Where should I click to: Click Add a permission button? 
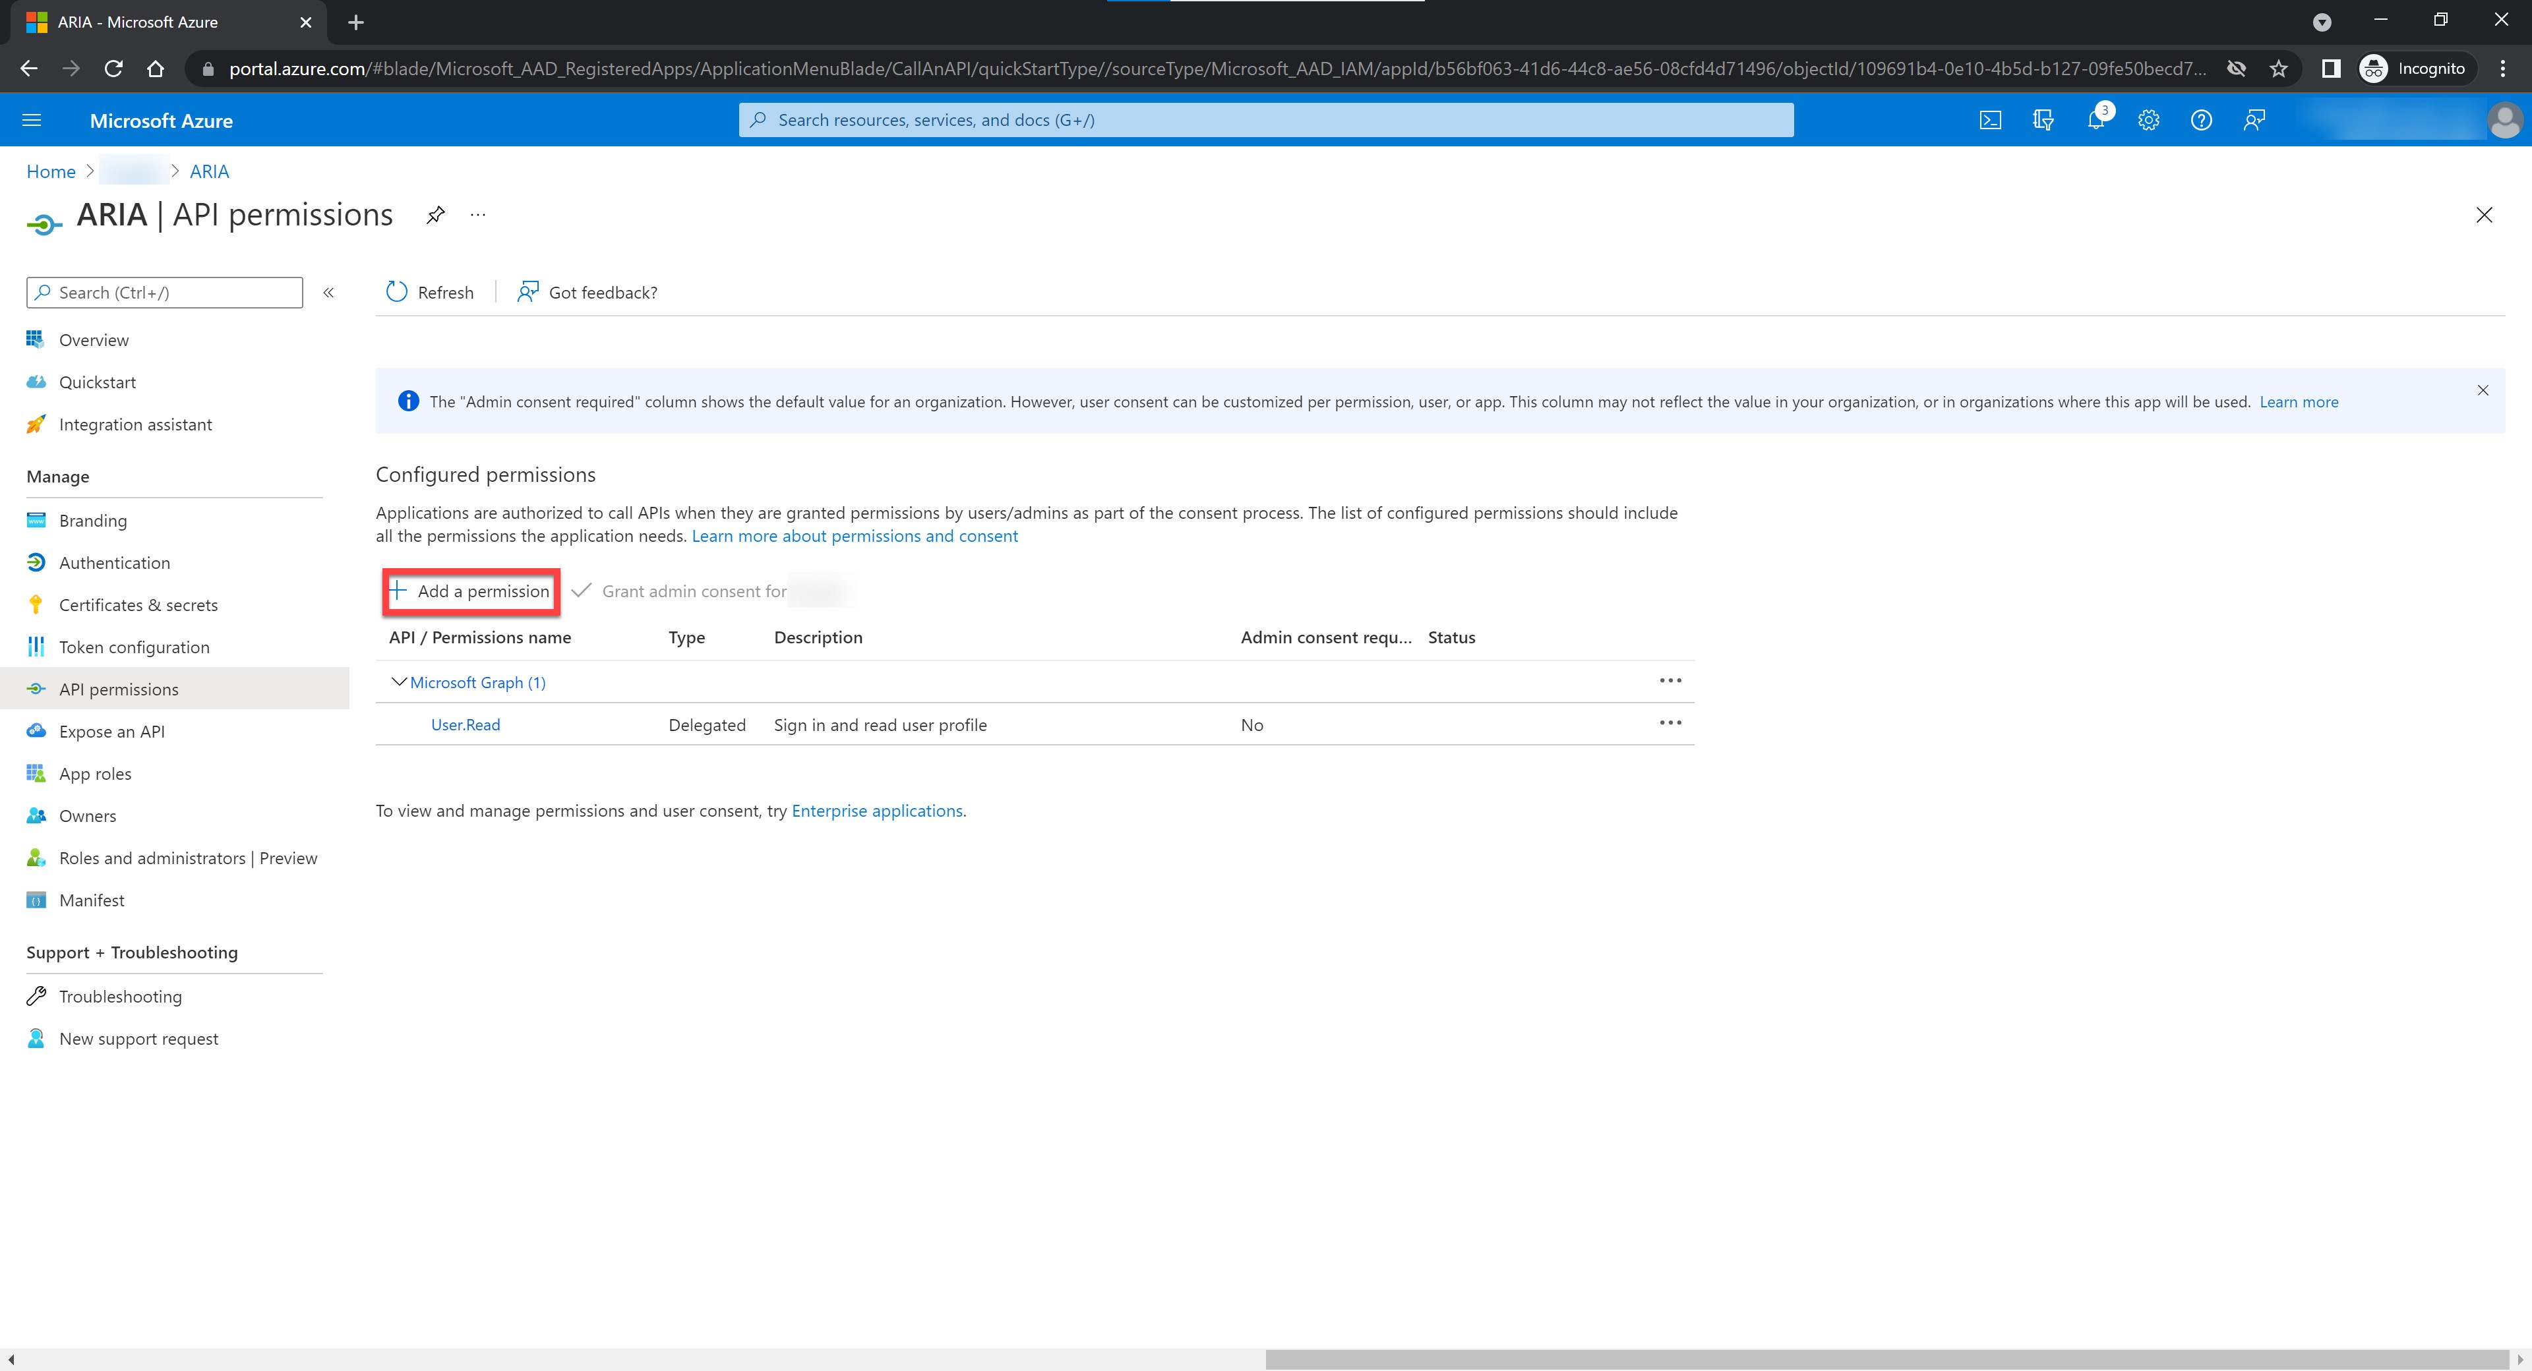471,591
